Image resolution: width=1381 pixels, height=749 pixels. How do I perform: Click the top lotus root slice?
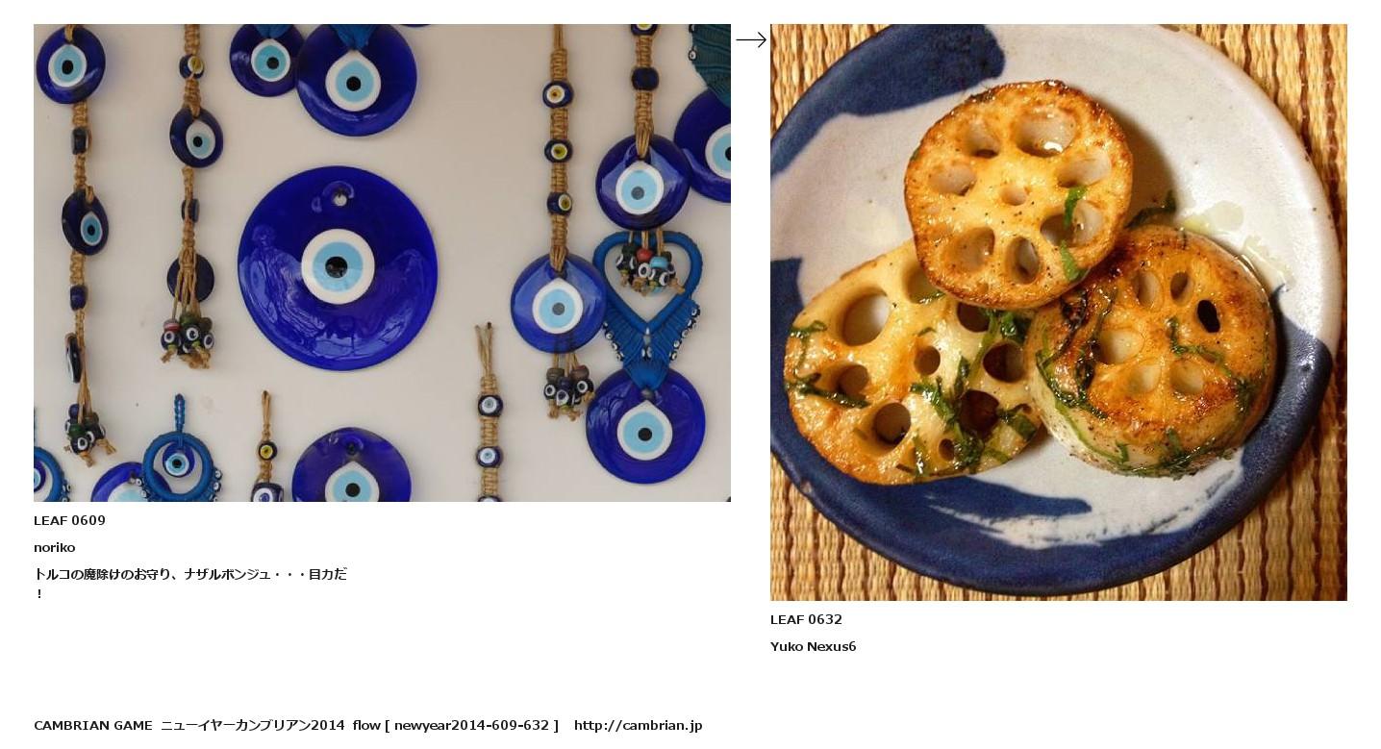pos(1018,192)
